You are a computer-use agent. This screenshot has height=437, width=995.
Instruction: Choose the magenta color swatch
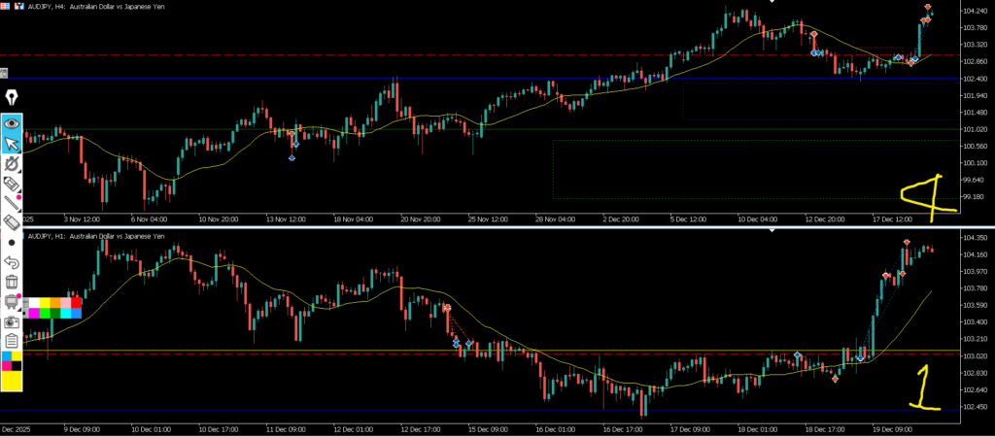(33, 313)
